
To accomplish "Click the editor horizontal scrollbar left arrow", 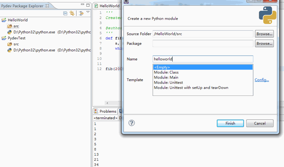I will click(107, 103).
